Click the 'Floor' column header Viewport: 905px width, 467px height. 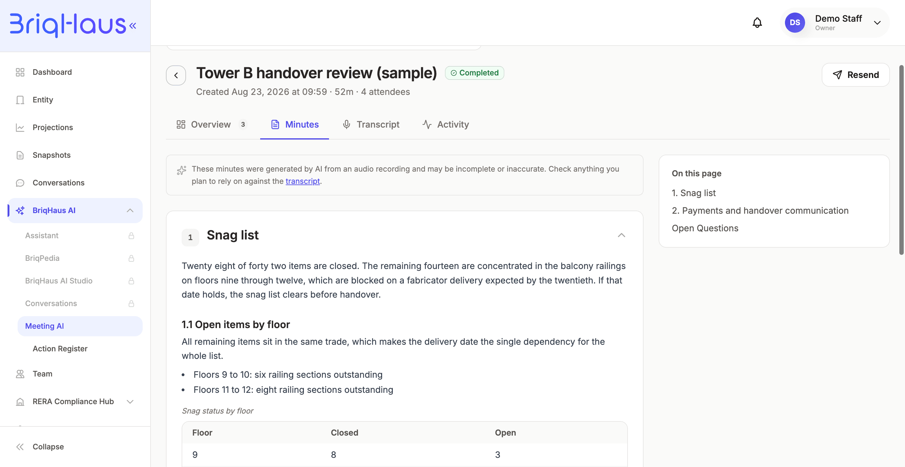(202, 432)
